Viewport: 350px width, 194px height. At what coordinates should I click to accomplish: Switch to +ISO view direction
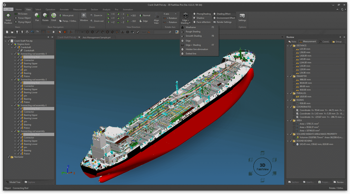click(132, 15)
